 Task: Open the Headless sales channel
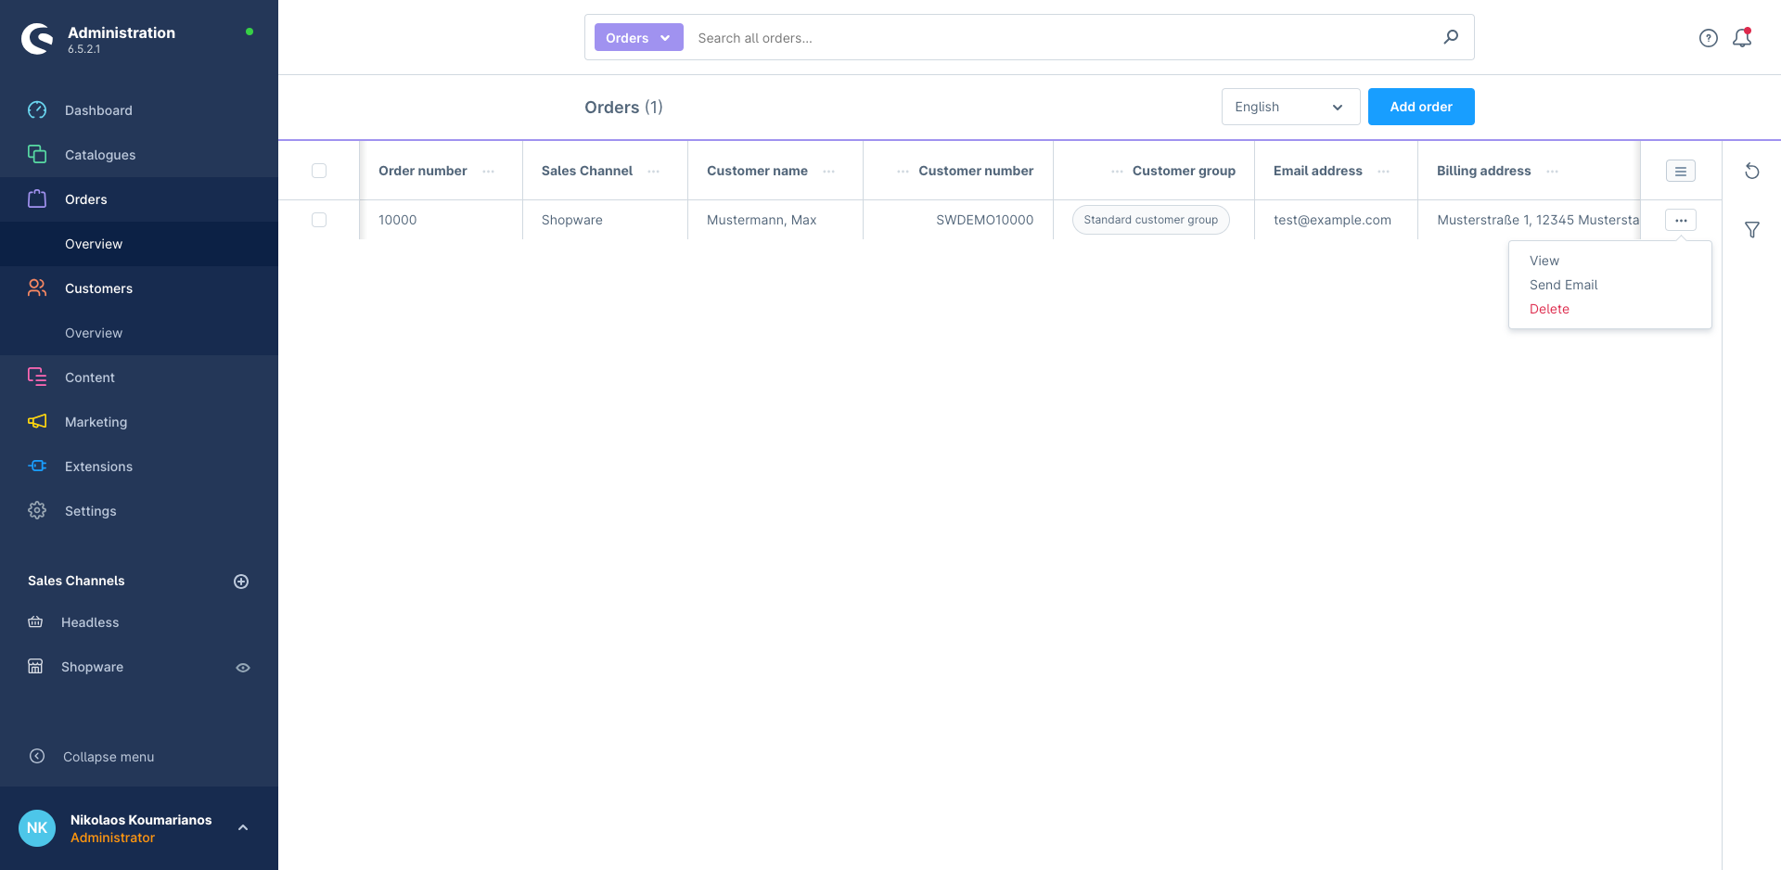[90, 622]
